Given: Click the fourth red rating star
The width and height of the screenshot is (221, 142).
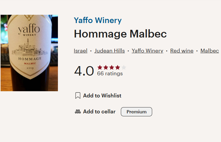Looking at the screenshot, I should click(118, 67).
